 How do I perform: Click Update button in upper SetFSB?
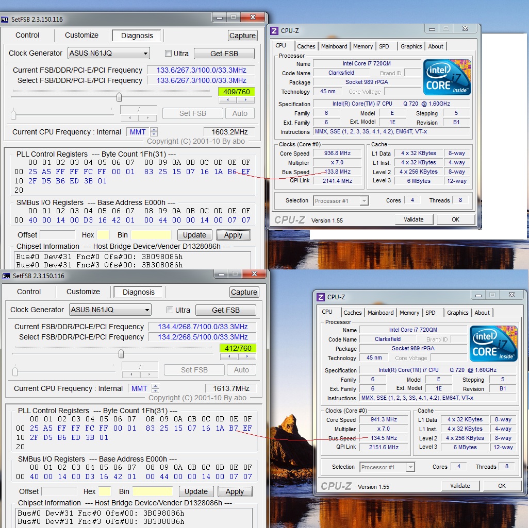[x=195, y=235]
